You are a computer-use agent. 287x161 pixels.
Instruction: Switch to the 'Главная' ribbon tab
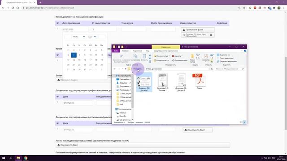point(125,51)
